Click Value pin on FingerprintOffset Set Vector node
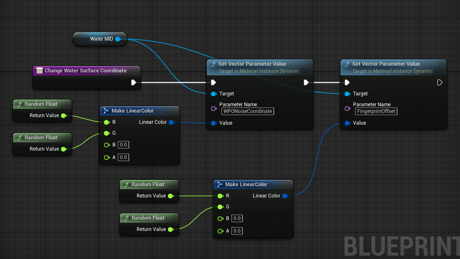 [x=347, y=123]
